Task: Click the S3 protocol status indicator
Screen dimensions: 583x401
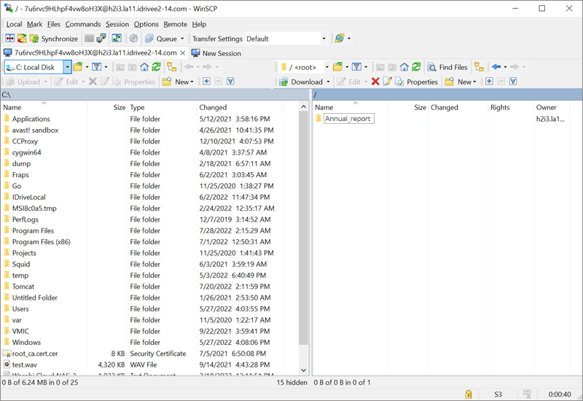Action: pyautogui.click(x=498, y=394)
